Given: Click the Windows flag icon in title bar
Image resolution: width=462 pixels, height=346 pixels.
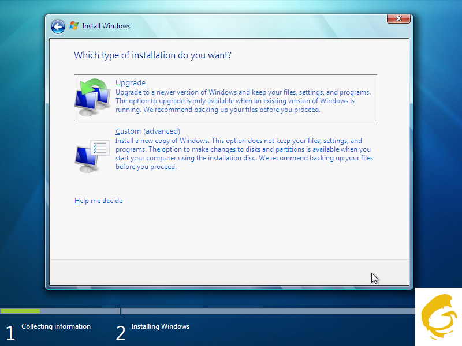Looking at the screenshot, I should coord(74,26).
